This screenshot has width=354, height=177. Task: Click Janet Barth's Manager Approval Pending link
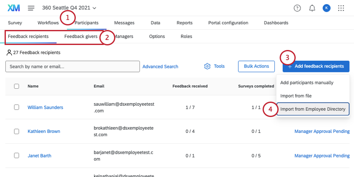[x=322, y=156]
